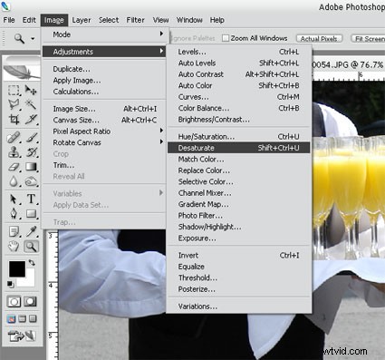The image size is (385, 360).
Task: Click the Fit Screen button
Action: click(x=368, y=39)
